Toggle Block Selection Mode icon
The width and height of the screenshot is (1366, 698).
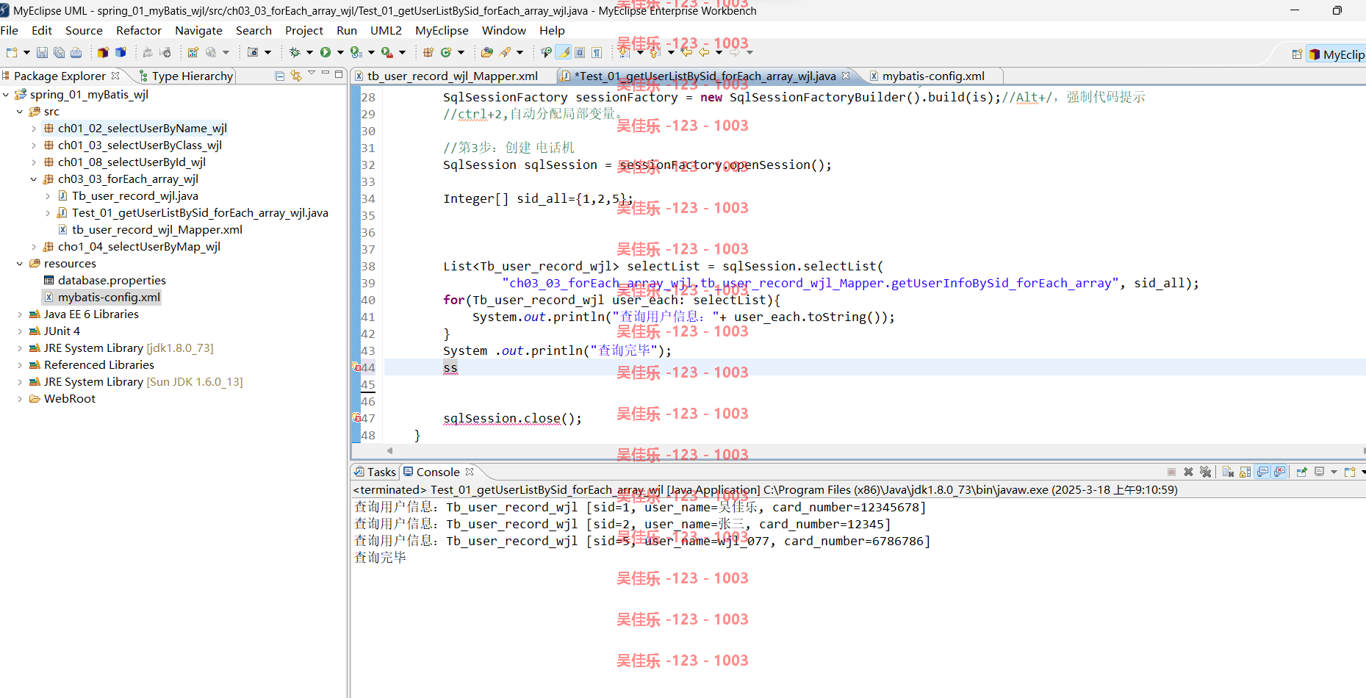[580, 52]
